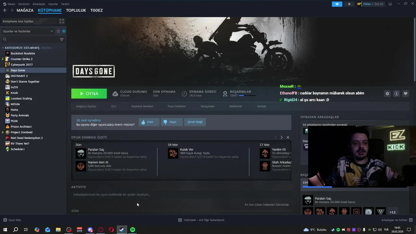Open the TOPLULUK tab
This screenshot has width=416, height=234.
coord(76,10)
